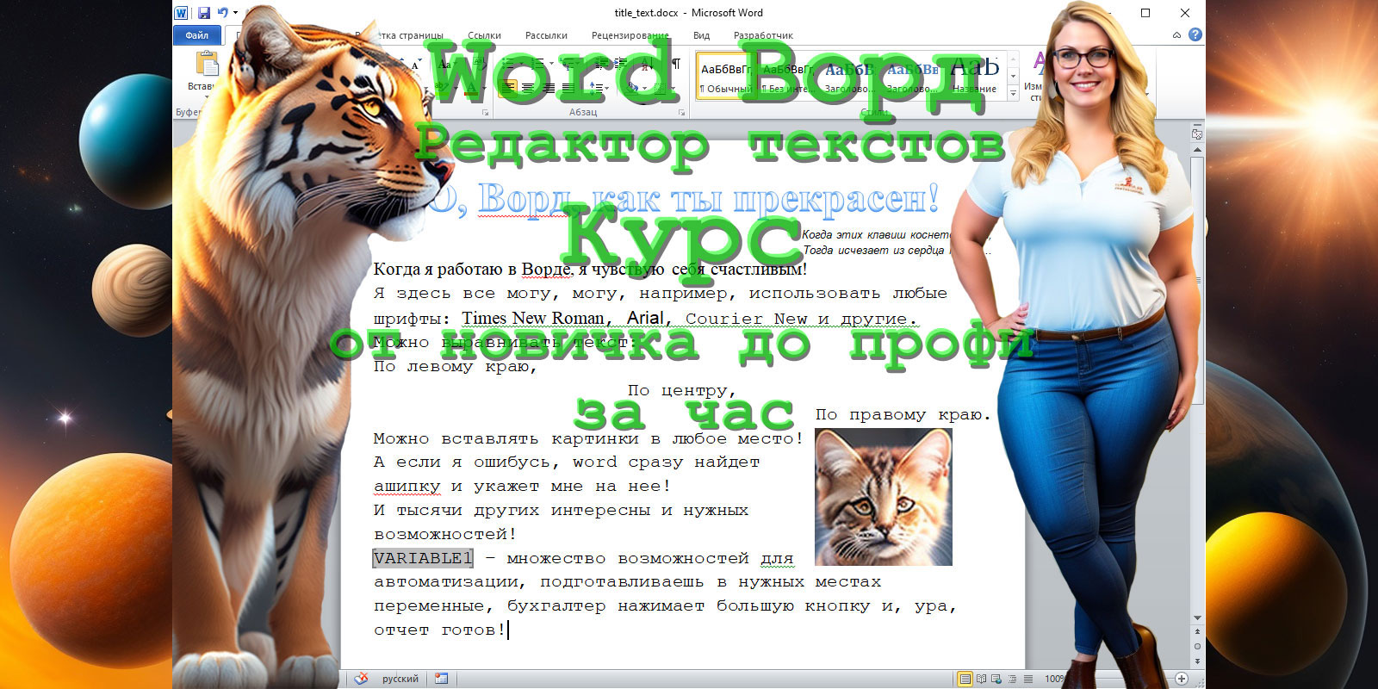Click the Paste clipboard icon
This screenshot has width=1378, height=689.
207,65
